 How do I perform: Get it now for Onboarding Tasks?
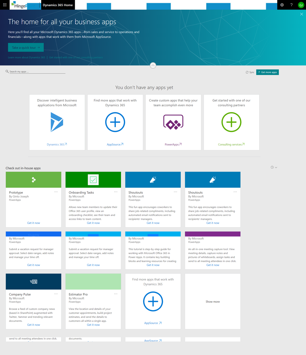click(93, 223)
